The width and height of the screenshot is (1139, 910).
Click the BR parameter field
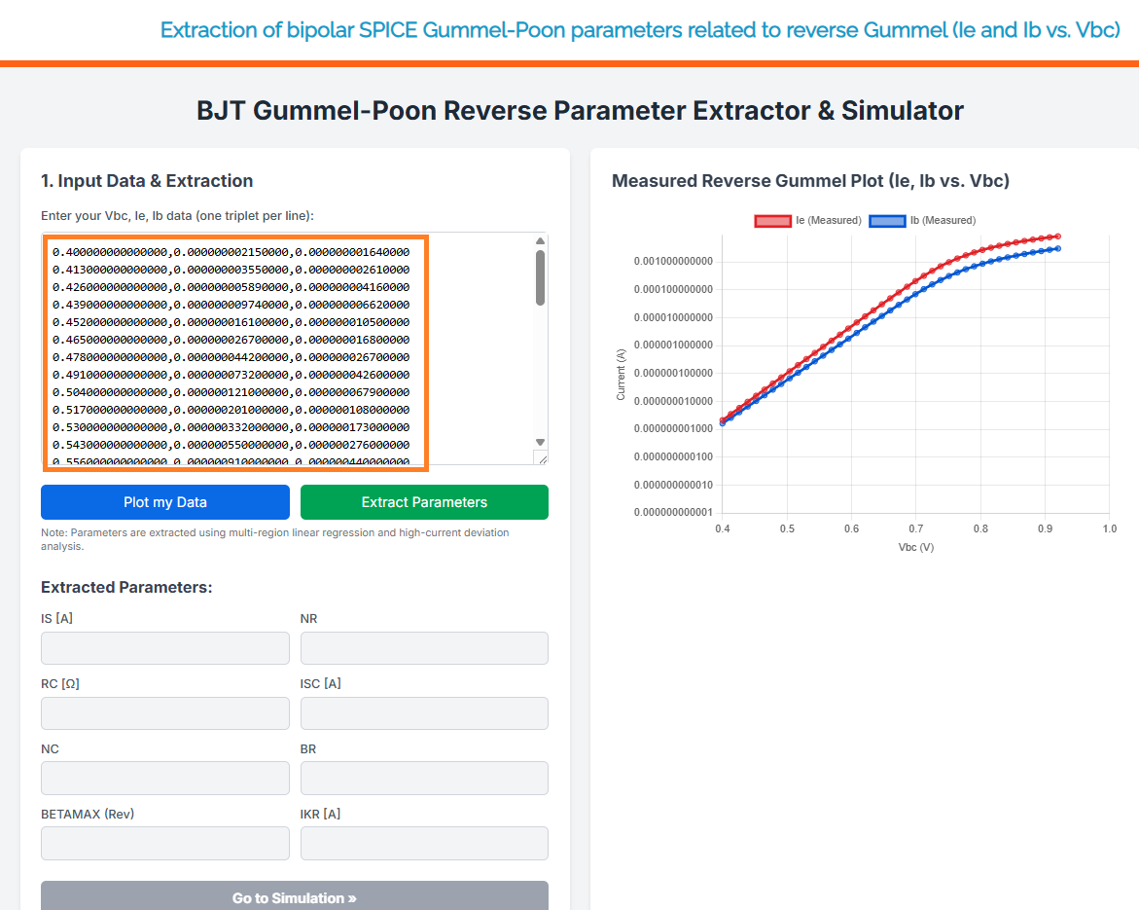[424, 779]
